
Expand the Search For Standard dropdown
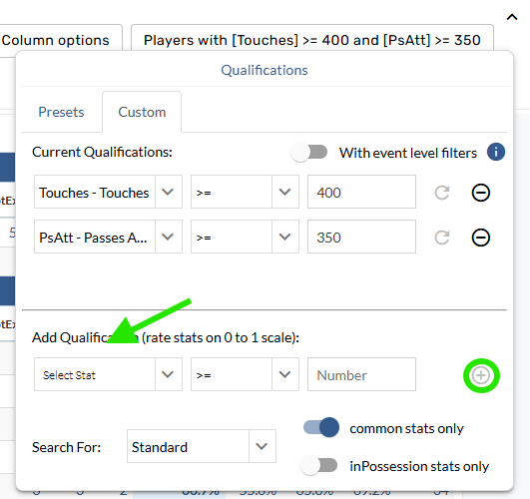click(x=202, y=446)
